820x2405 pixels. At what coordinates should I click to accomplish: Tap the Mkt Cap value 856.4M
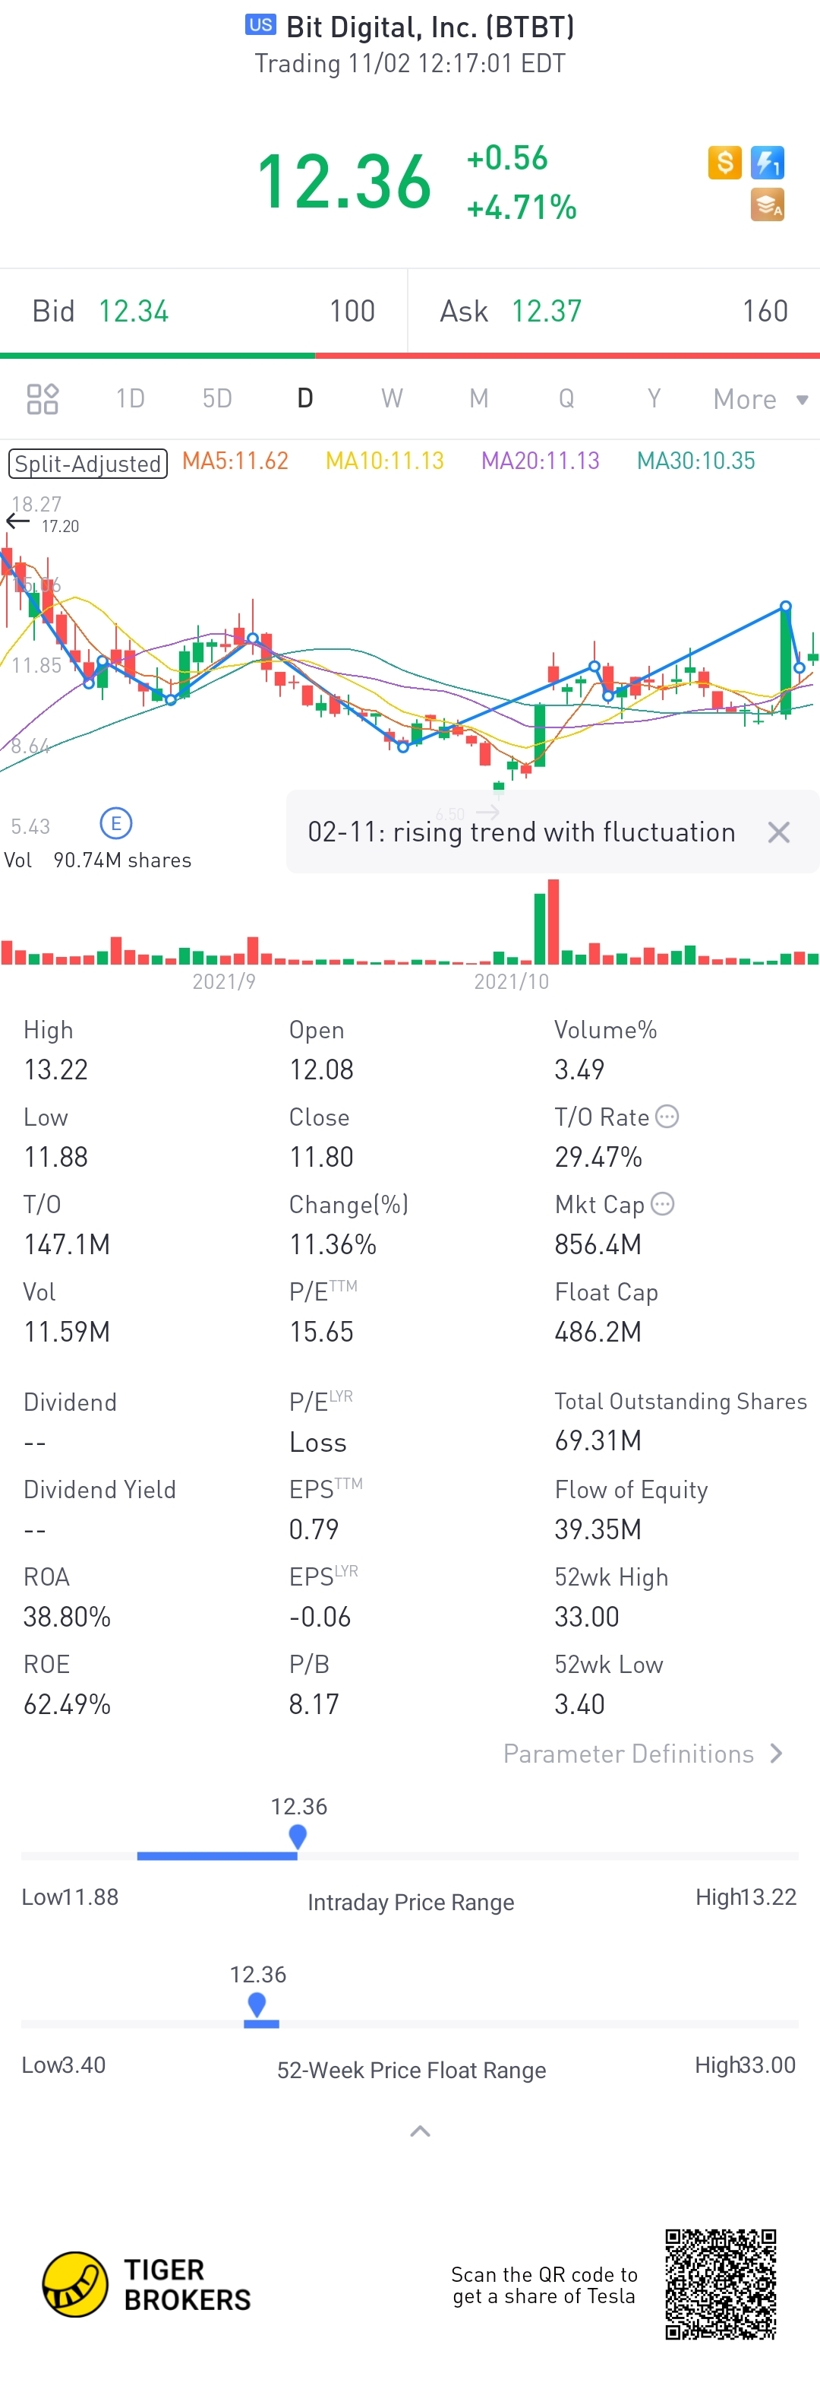[598, 1244]
